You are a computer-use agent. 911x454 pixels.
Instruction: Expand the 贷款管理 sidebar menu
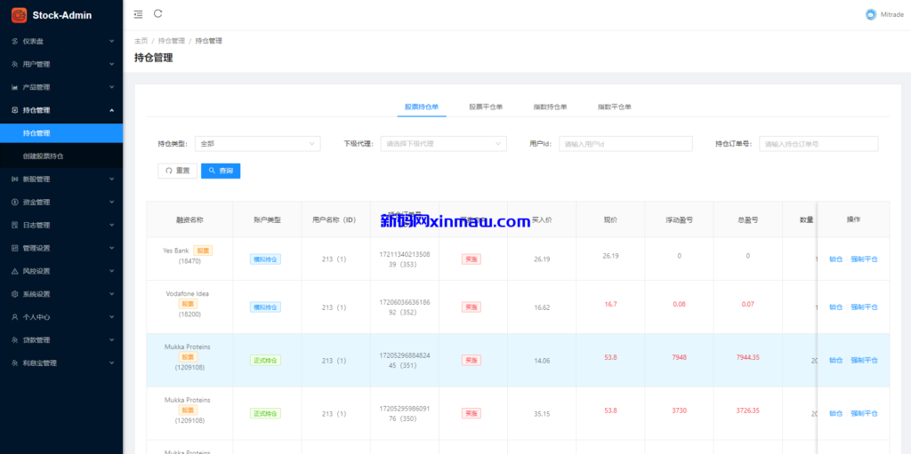coord(60,340)
